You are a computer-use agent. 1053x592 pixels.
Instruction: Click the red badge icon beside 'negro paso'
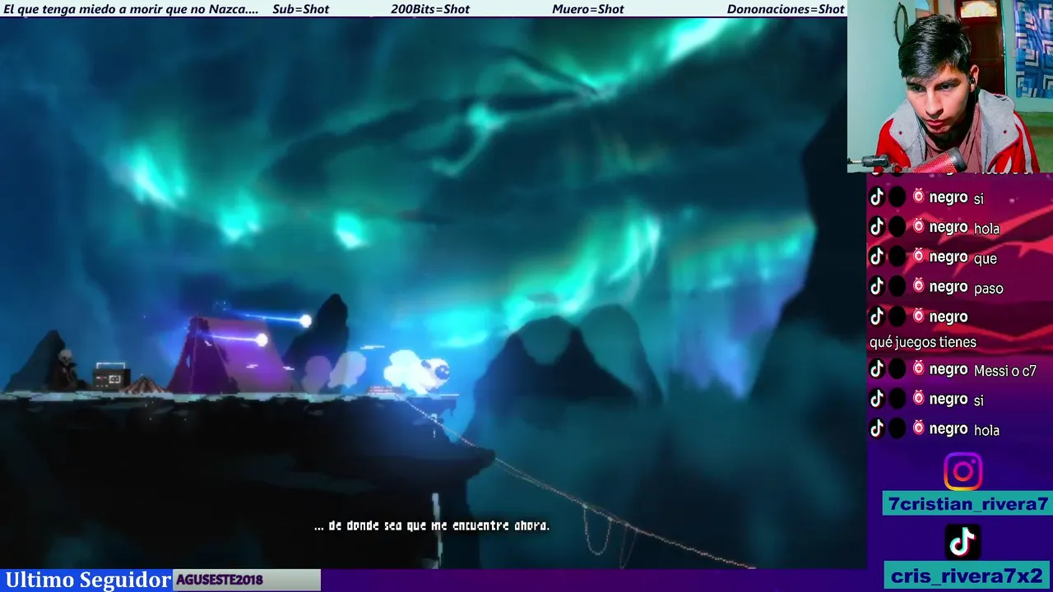coord(919,286)
